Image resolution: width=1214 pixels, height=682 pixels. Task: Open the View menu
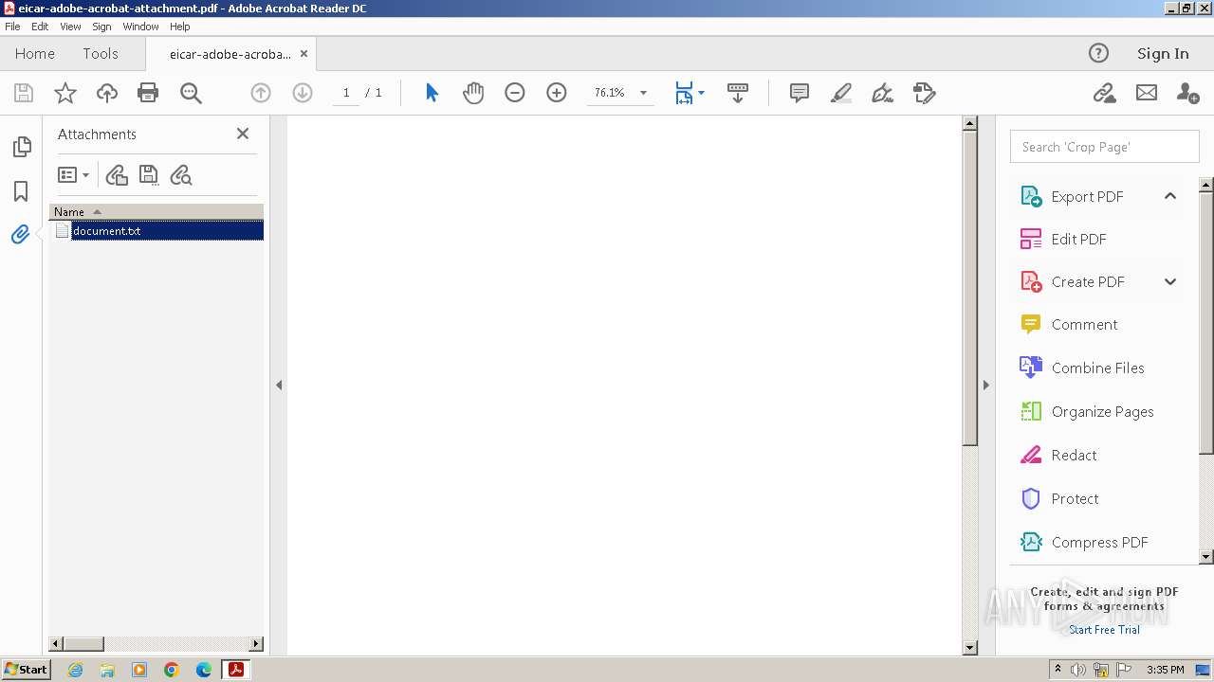(x=71, y=27)
